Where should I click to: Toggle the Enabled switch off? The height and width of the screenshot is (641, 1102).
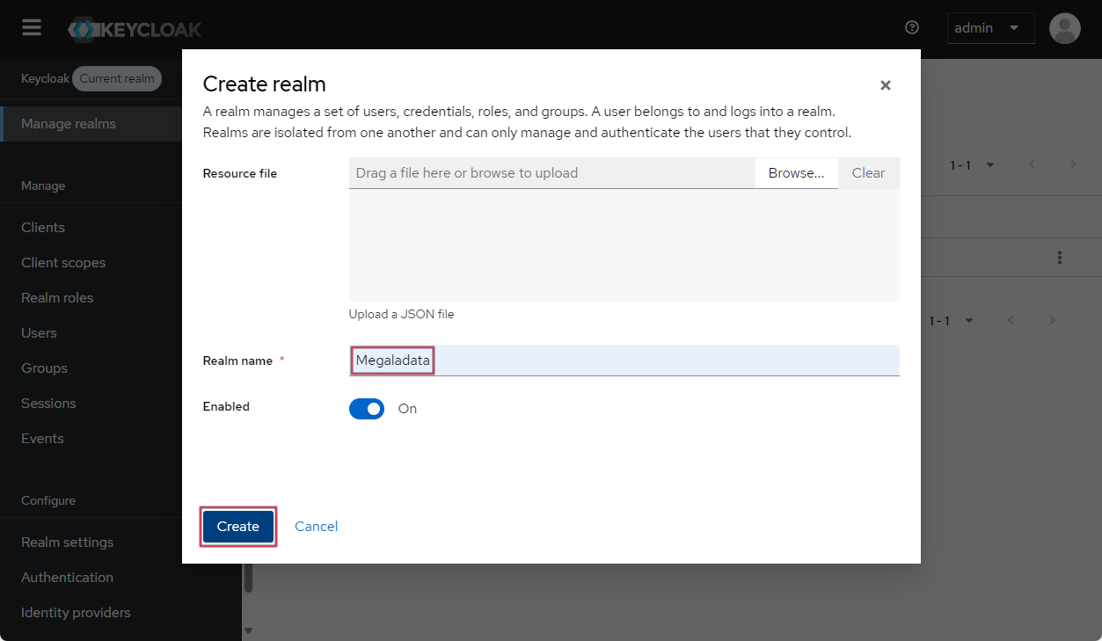pyautogui.click(x=367, y=409)
